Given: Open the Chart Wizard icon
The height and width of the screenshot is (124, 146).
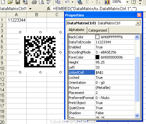Looking at the screenshot, I should click(107, 2).
